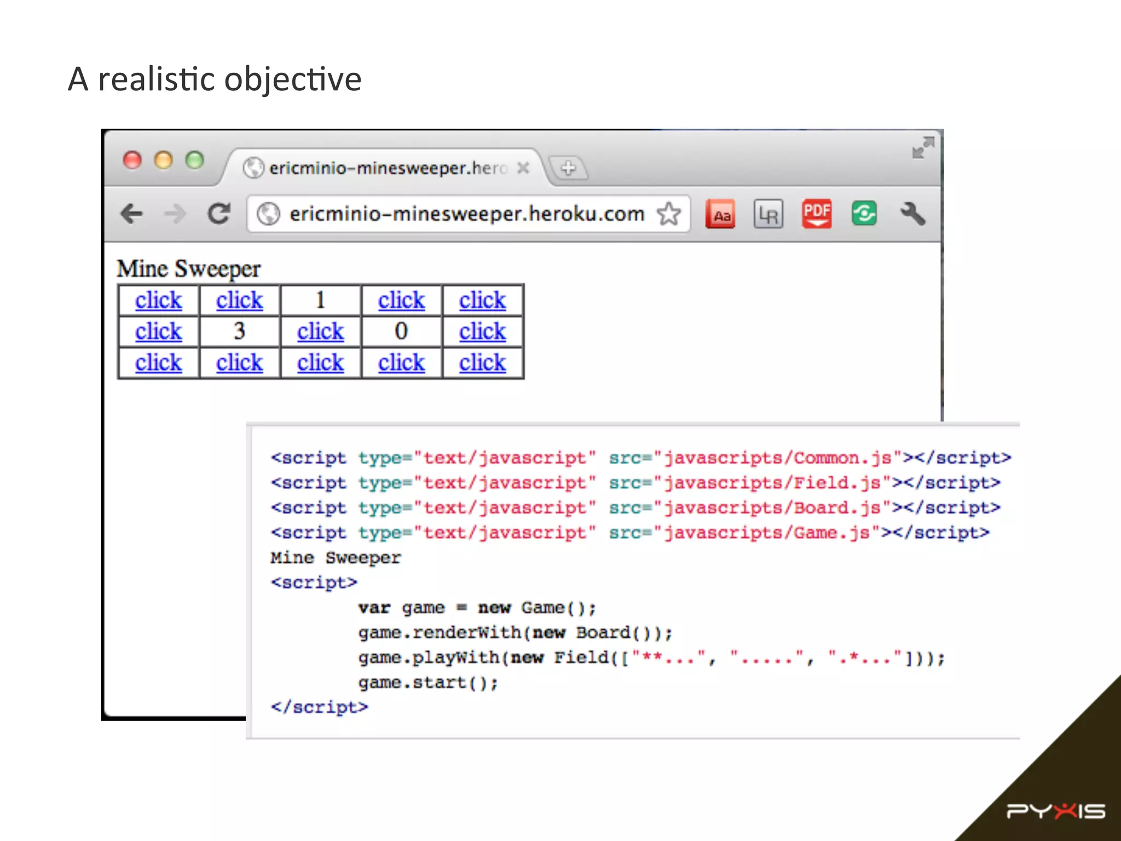Click the last link in bottom row
This screenshot has height=841, width=1121.
[x=482, y=362]
